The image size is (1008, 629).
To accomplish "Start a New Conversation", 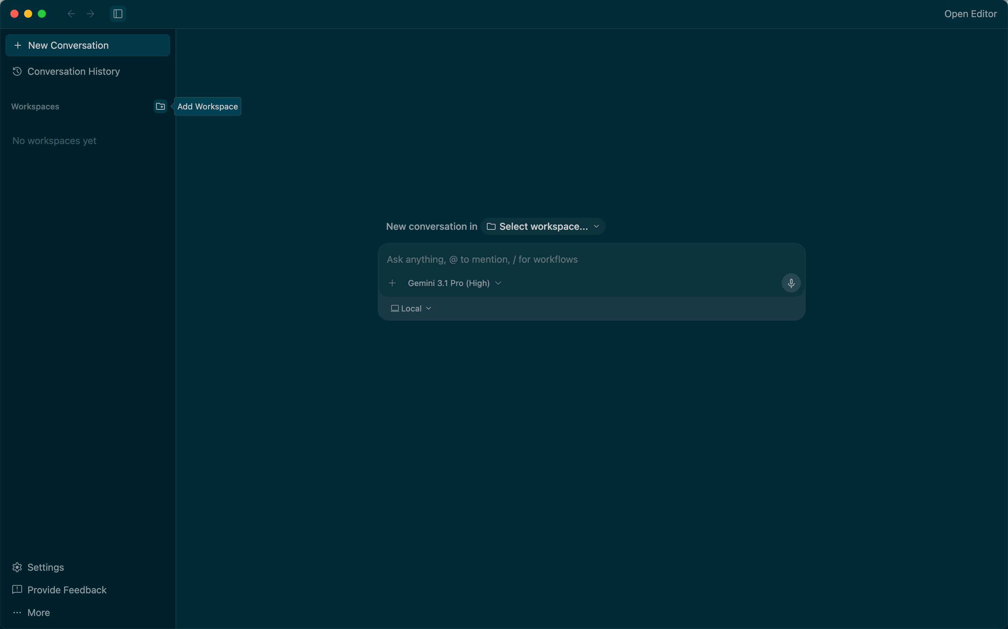I will pyautogui.click(x=88, y=45).
